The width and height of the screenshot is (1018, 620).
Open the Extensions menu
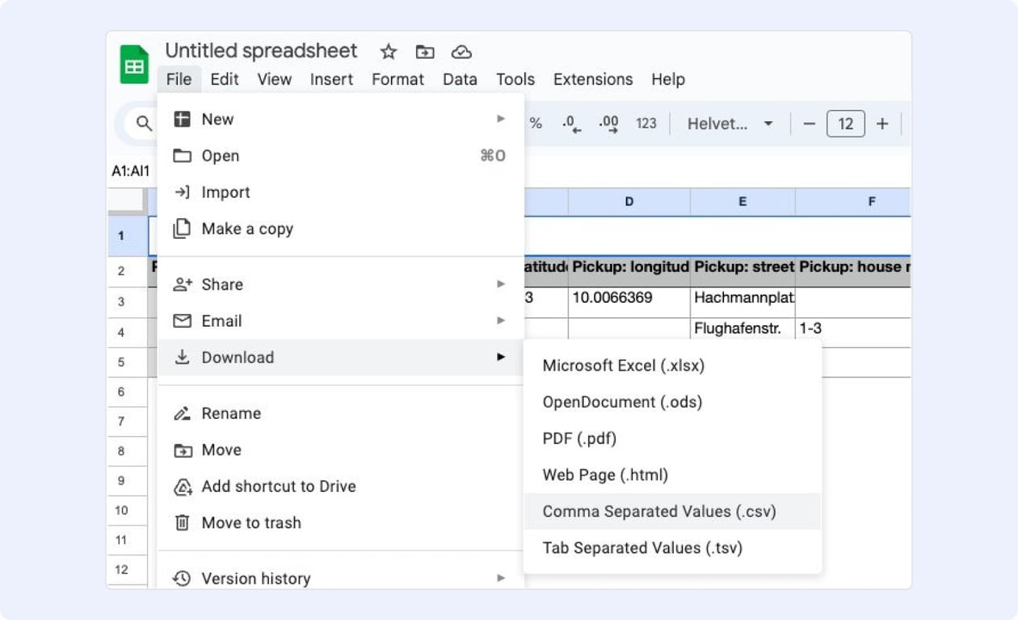point(593,79)
